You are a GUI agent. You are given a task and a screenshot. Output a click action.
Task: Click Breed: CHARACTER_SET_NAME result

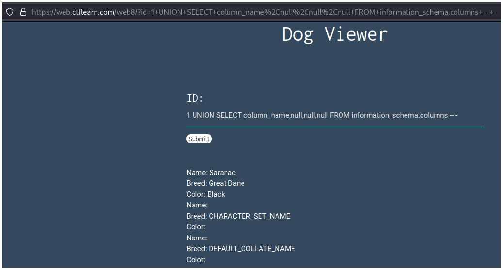tap(238, 216)
